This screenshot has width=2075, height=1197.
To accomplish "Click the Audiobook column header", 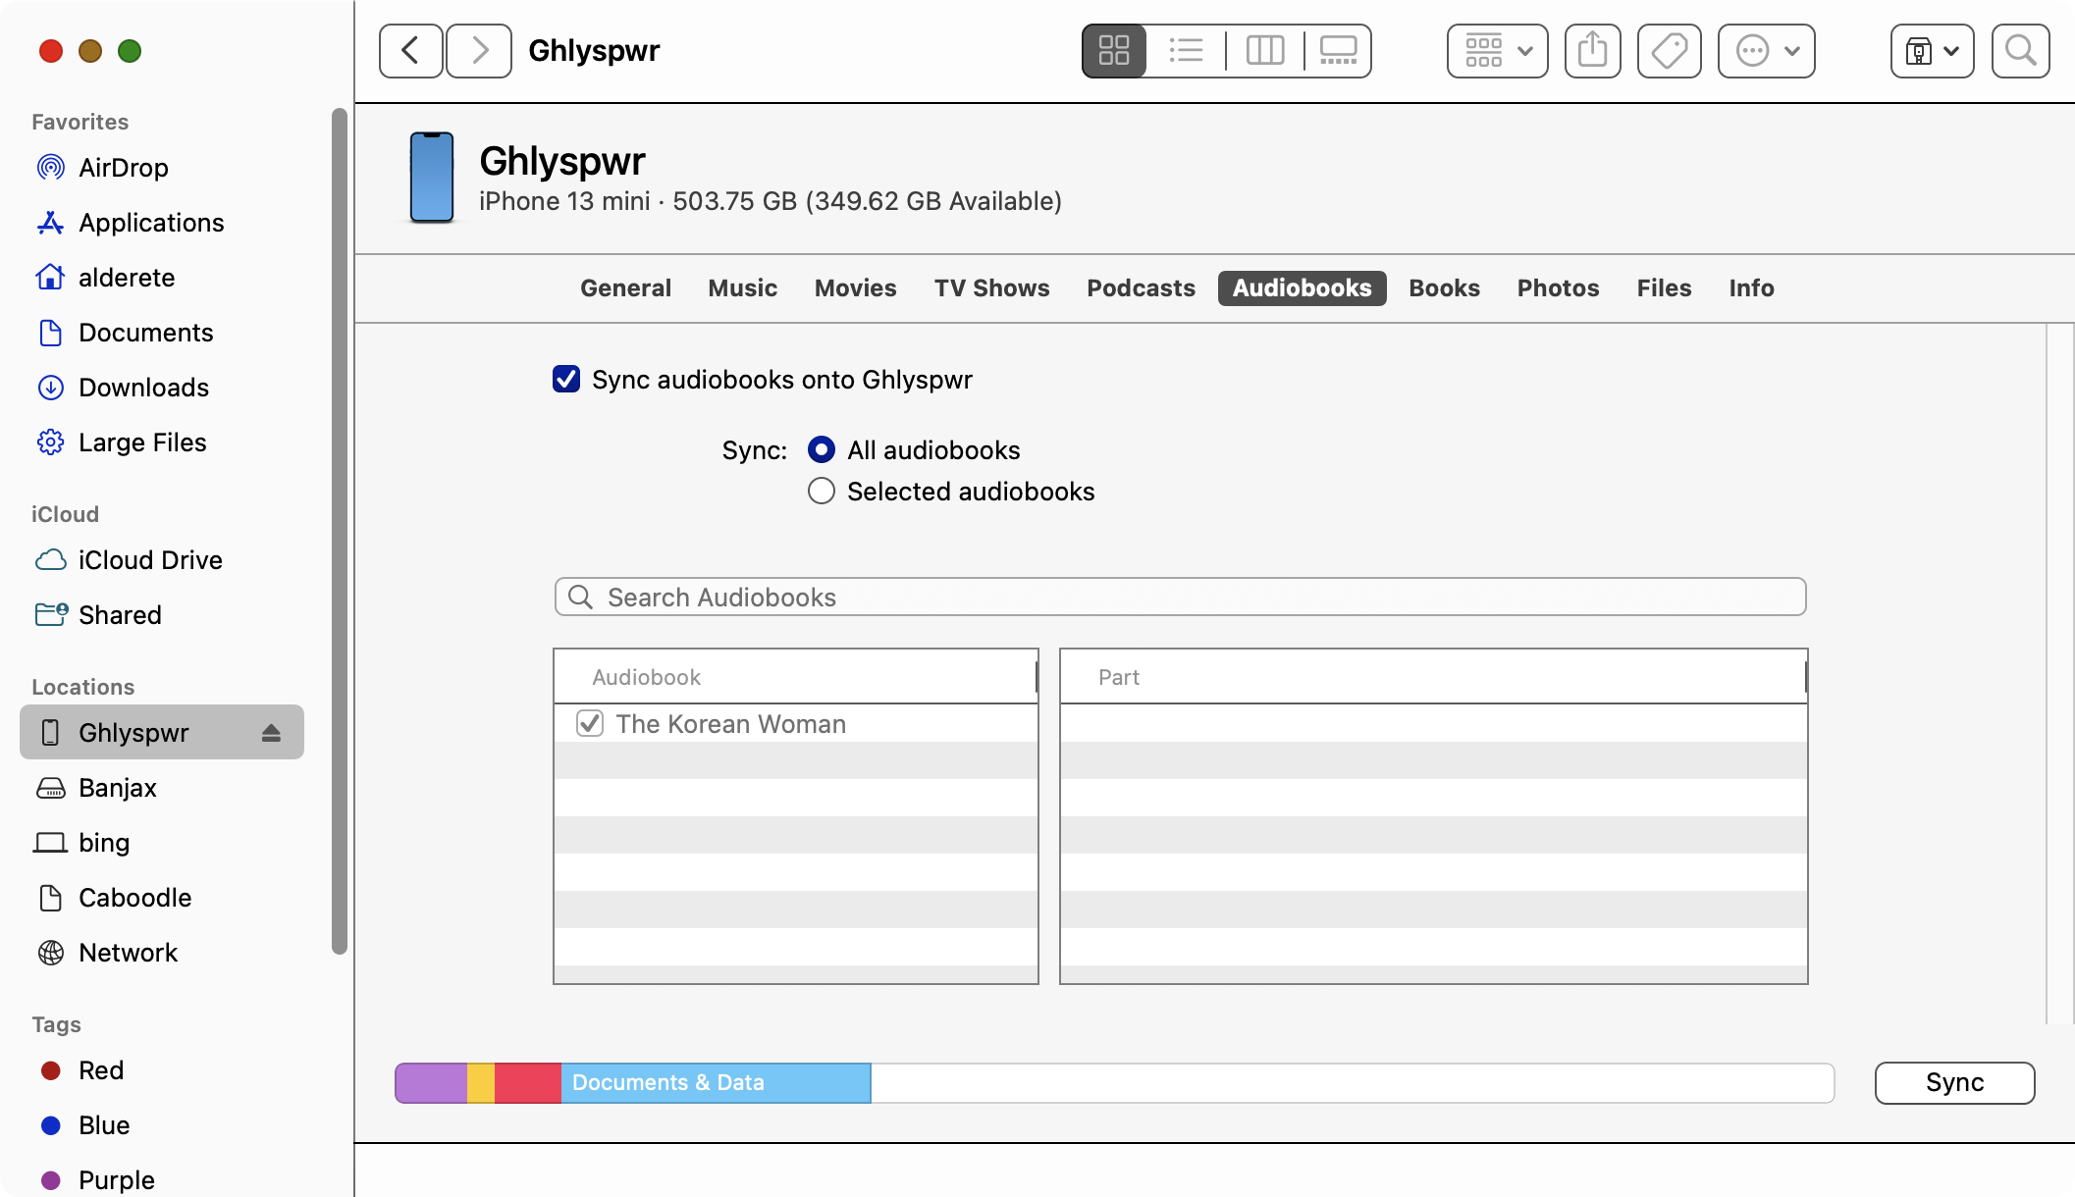I will pos(795,677).
